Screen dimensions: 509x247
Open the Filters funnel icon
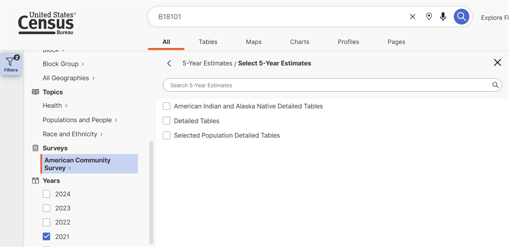coord(11,64)
